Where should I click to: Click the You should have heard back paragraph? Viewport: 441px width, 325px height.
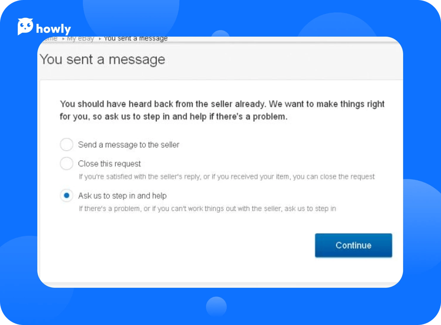(x=222, y=110)
